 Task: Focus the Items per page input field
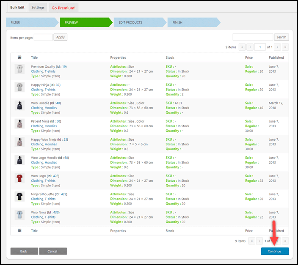click(x=43, y=37)
